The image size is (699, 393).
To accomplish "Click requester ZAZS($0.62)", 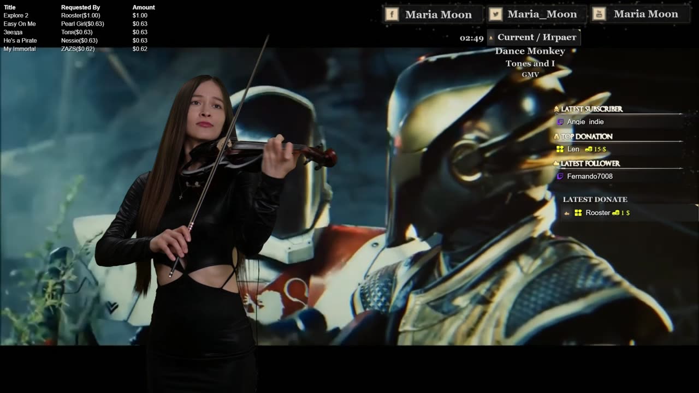I will 78,49.
